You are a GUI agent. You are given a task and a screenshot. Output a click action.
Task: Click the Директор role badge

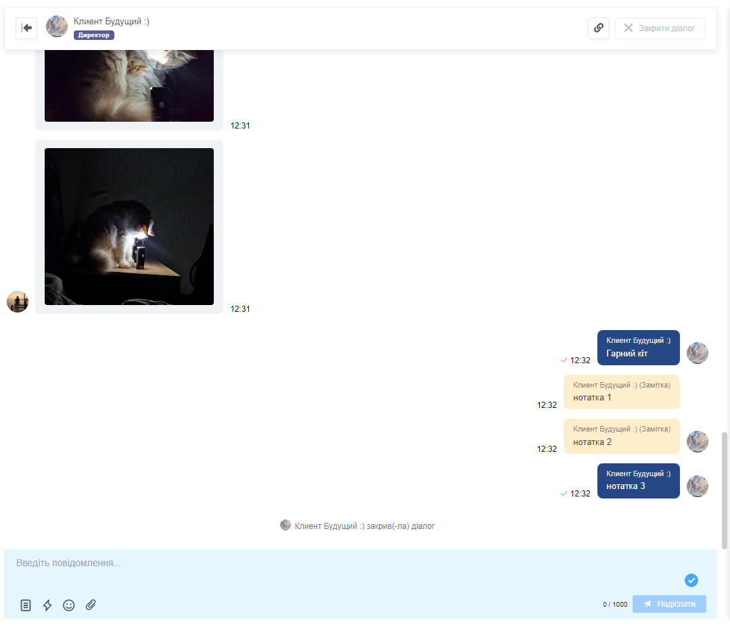93,35
